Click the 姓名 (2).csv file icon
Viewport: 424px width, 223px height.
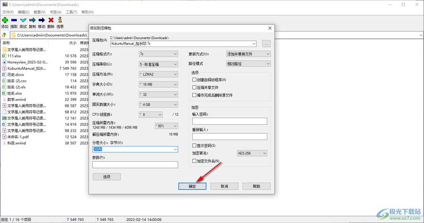(4, 81)
